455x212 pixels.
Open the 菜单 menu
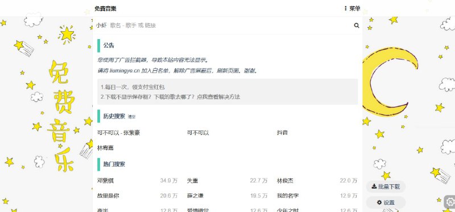point(352,9)
